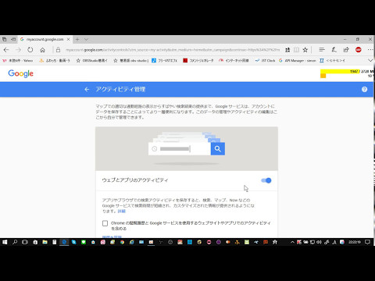Click the Edge icon on the taskbar
This screenshot has height=281, width=375.
64,242
